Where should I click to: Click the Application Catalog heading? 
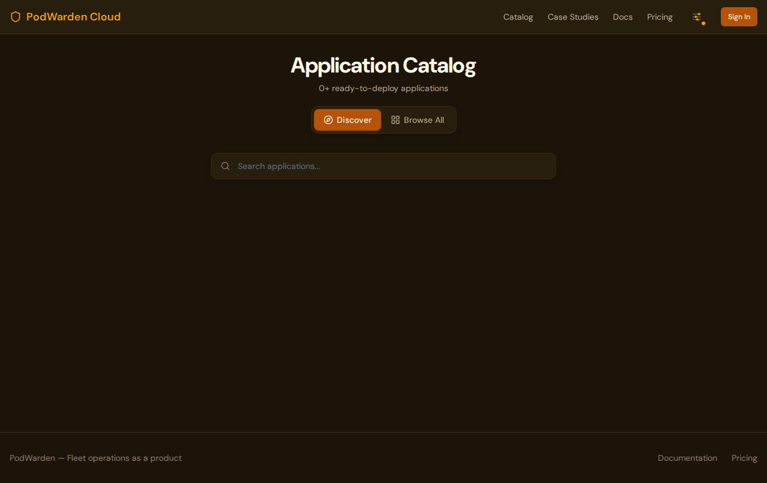pyautogui.click(x=383, y=65)
